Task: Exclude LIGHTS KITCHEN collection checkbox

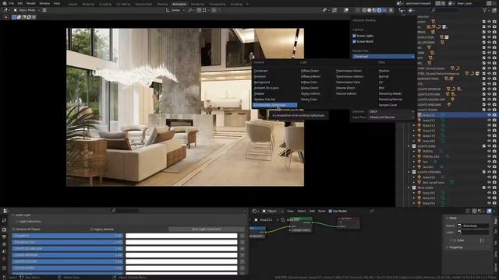Action: tap(484, 94)
